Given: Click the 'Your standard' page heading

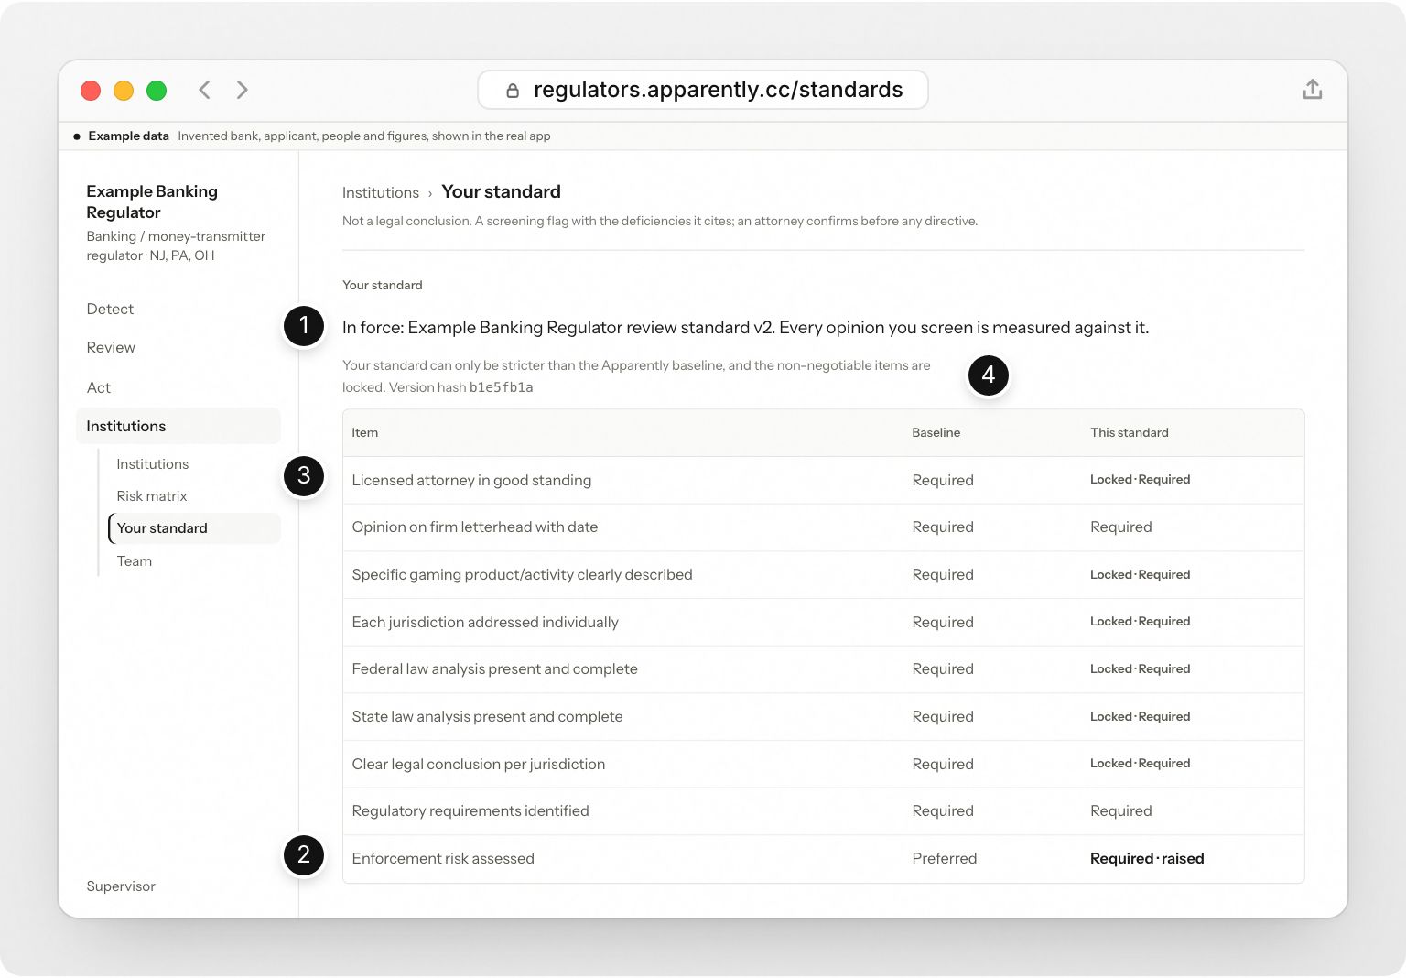Looking at the screenshot, I should pyautogui.click(x=502, y=192).
